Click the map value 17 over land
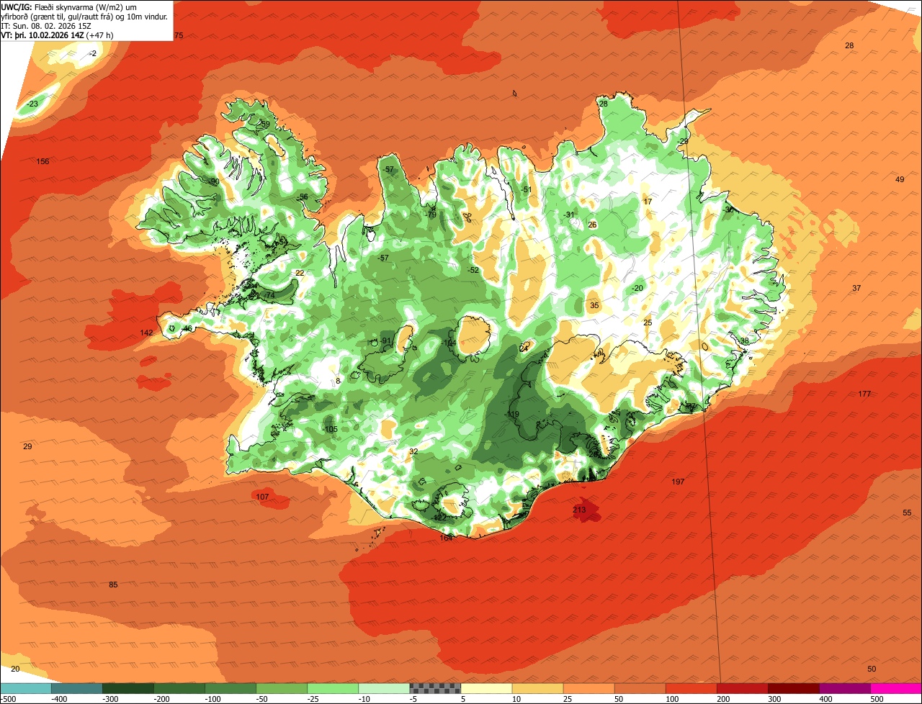The image size is (922, 704). click(648, 202)
